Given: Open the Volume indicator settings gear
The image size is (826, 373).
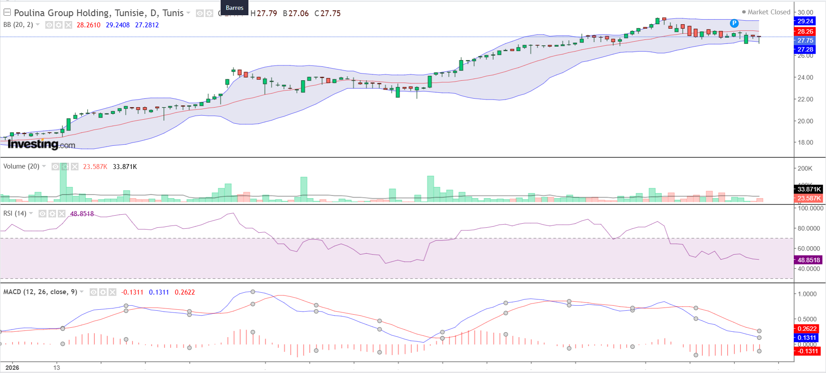Looking at the screenshot, I should click(x=65, y=167).
